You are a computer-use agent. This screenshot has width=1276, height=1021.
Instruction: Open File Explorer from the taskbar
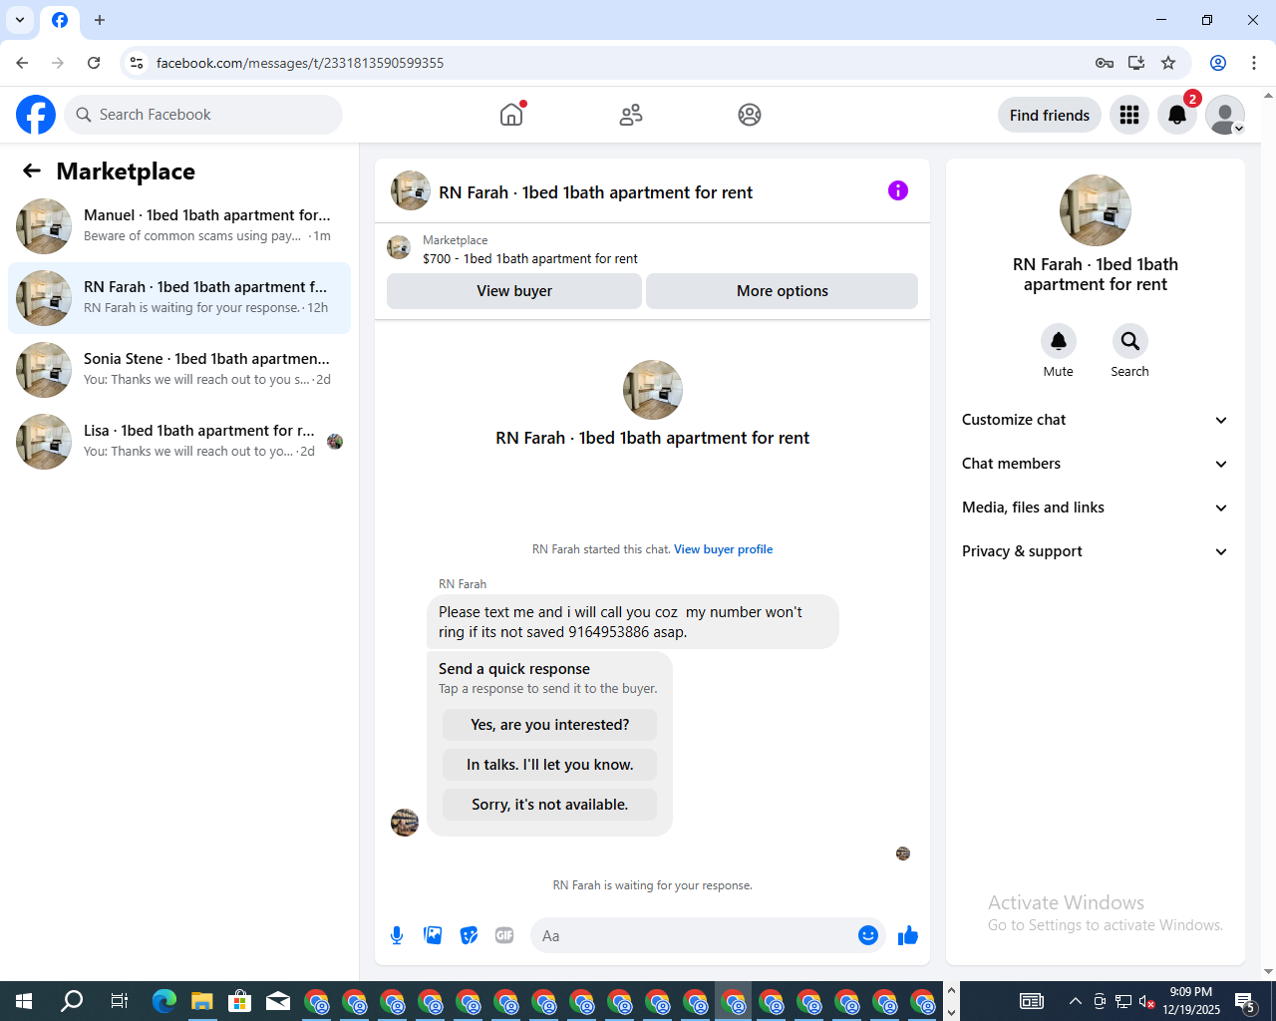click(202, 1001)
